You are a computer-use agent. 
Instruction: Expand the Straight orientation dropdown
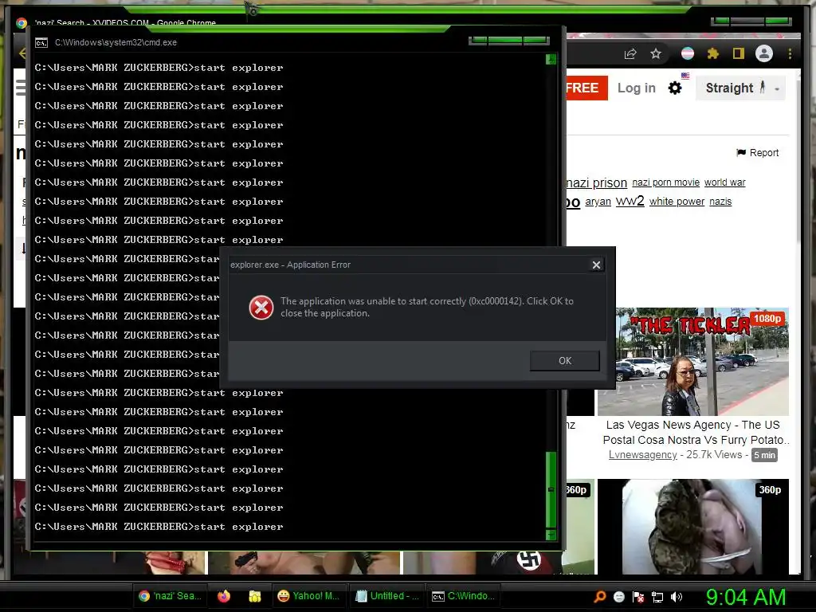point(740,88)
